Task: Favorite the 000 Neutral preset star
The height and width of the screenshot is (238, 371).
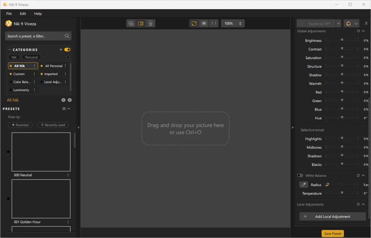Action: click(8, 152)
